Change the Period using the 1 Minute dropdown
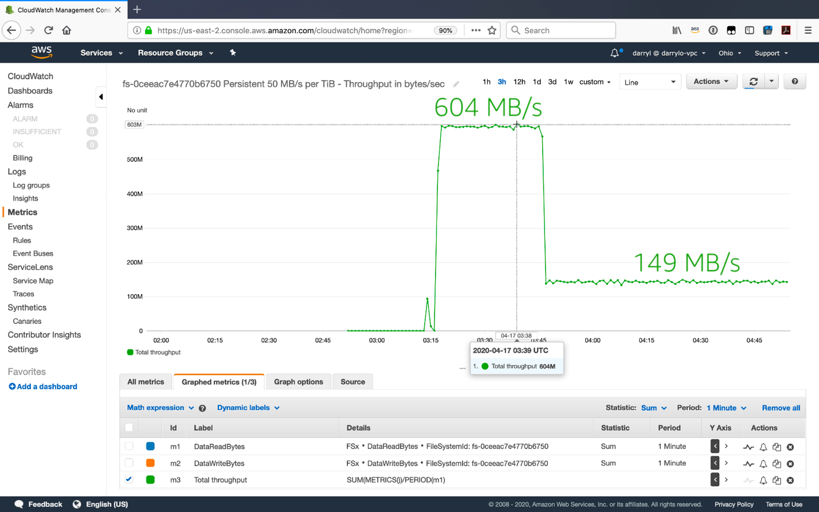The width and height of the screenshot is (819, 512). (726, 408)
